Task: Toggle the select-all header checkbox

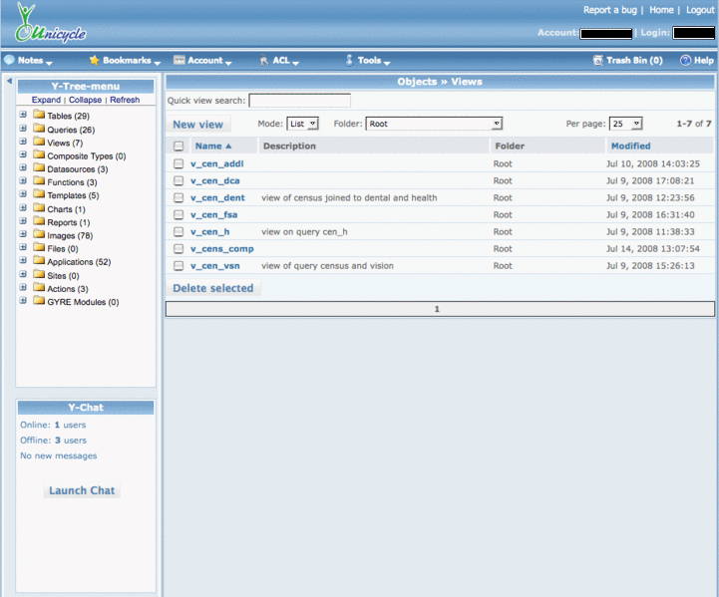Action: tap(179, 147)
